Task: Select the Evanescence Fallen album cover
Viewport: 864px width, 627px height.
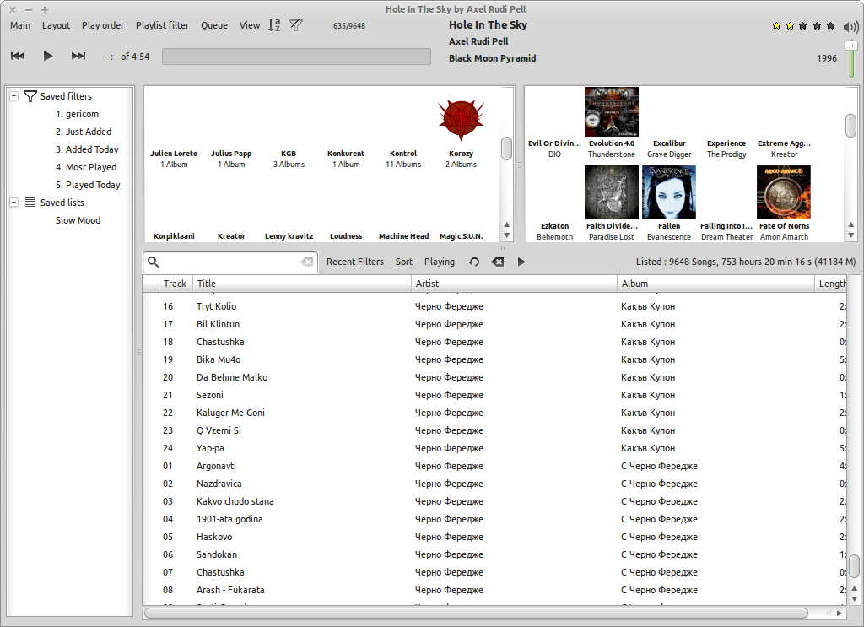Action: point(669,193)
